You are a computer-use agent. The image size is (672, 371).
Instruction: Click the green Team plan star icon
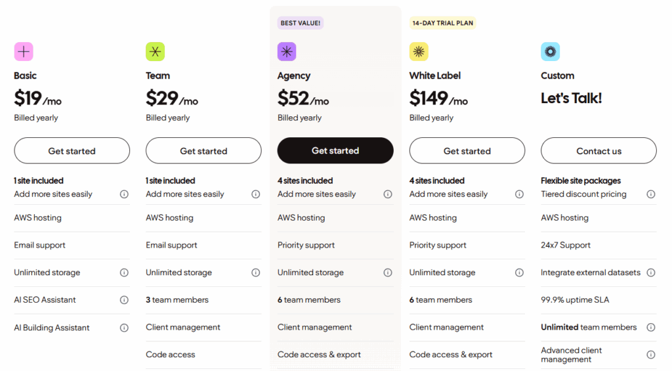156,52
